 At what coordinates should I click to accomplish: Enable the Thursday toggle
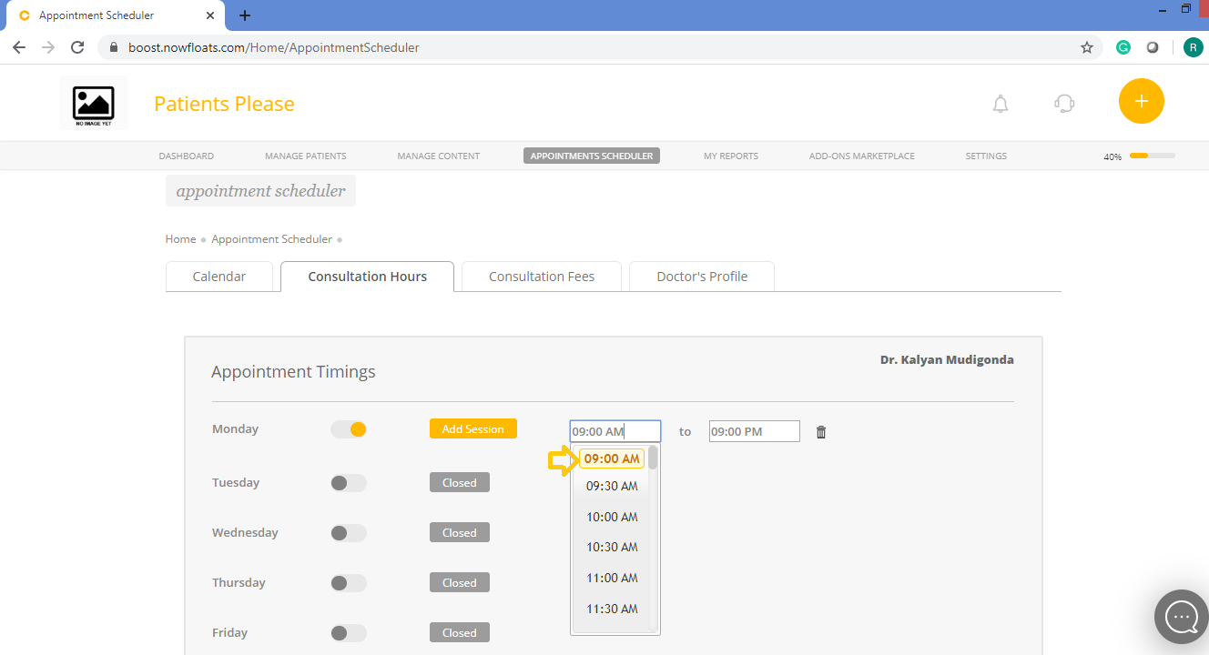click(349, 583)
